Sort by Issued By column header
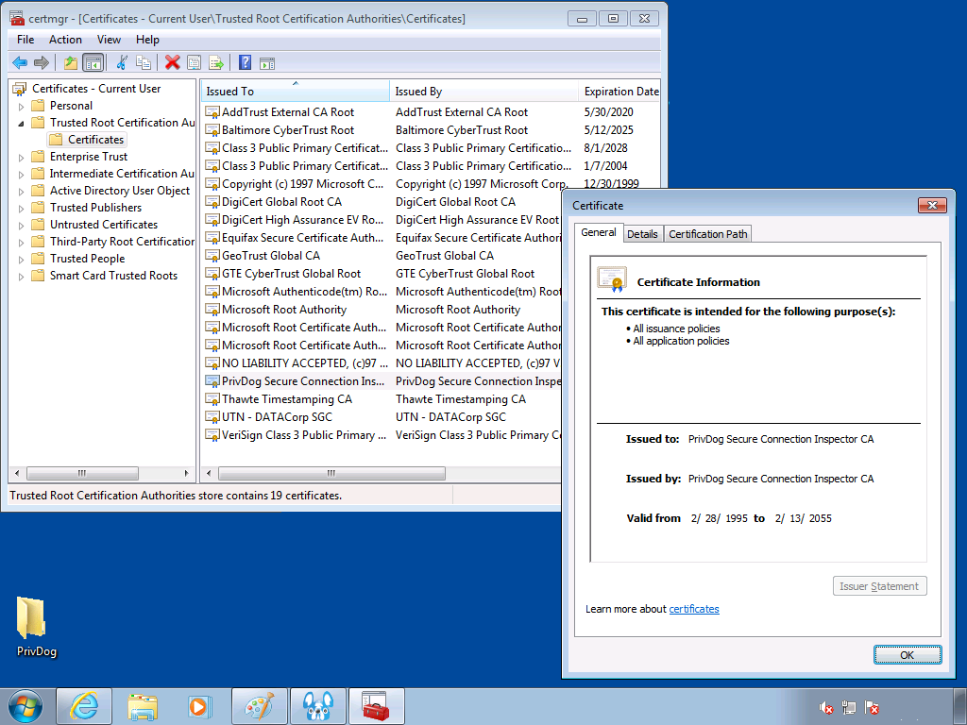Viewport: 967px width, 725px height. click(x=484, y=92)
